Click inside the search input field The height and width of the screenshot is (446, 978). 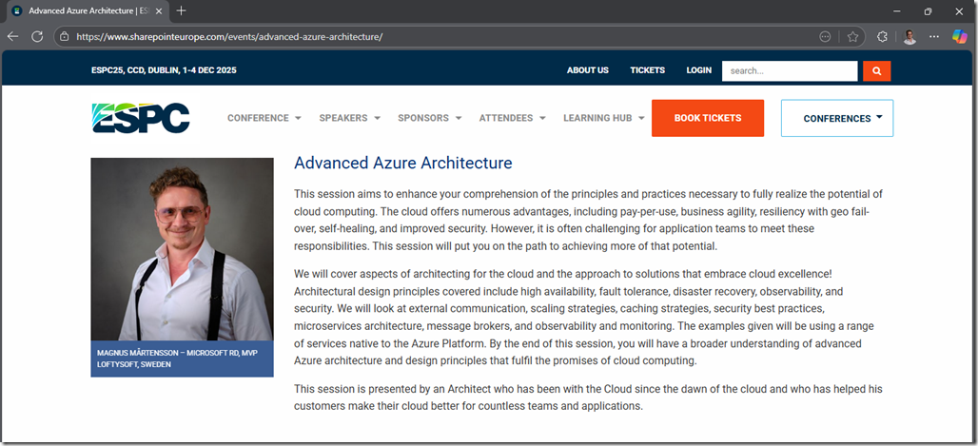[790, 71]
